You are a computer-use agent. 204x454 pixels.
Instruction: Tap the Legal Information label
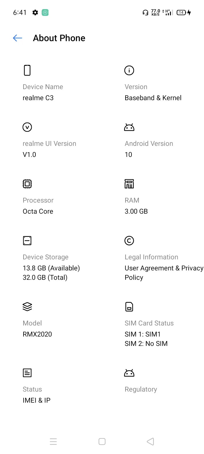pos(151,257)
